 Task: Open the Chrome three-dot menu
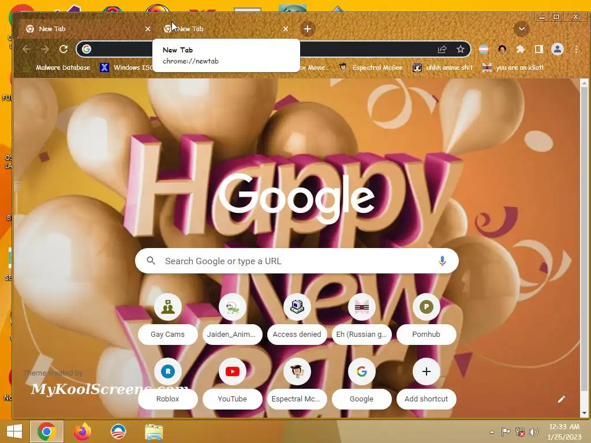point(576,50)
